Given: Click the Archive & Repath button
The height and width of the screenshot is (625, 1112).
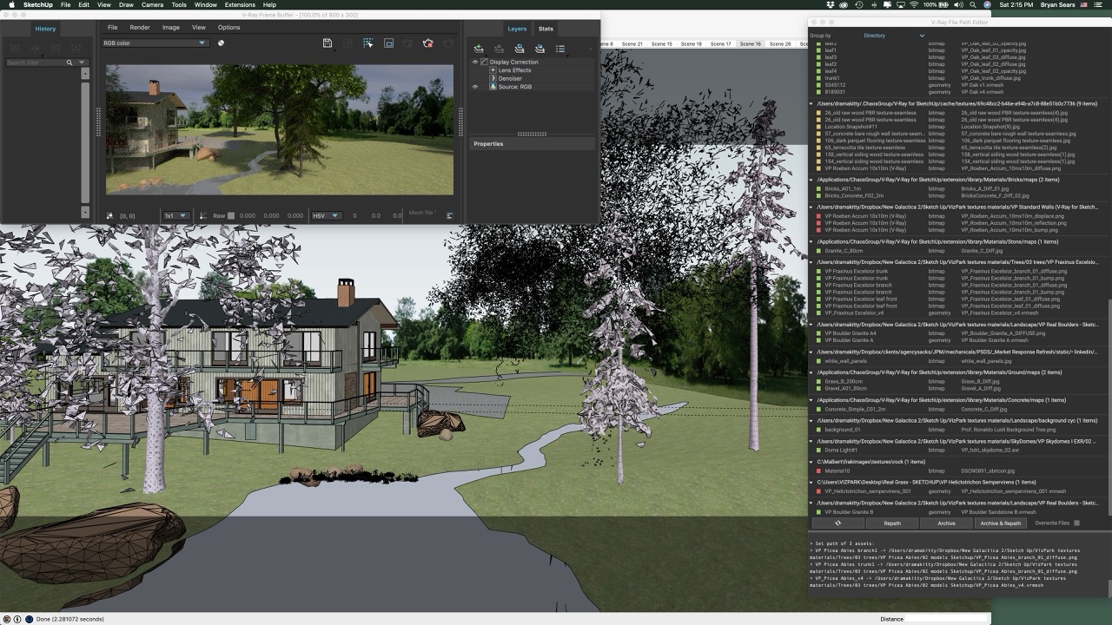Looking at the screenshot, I should (x=1001, y=523).
